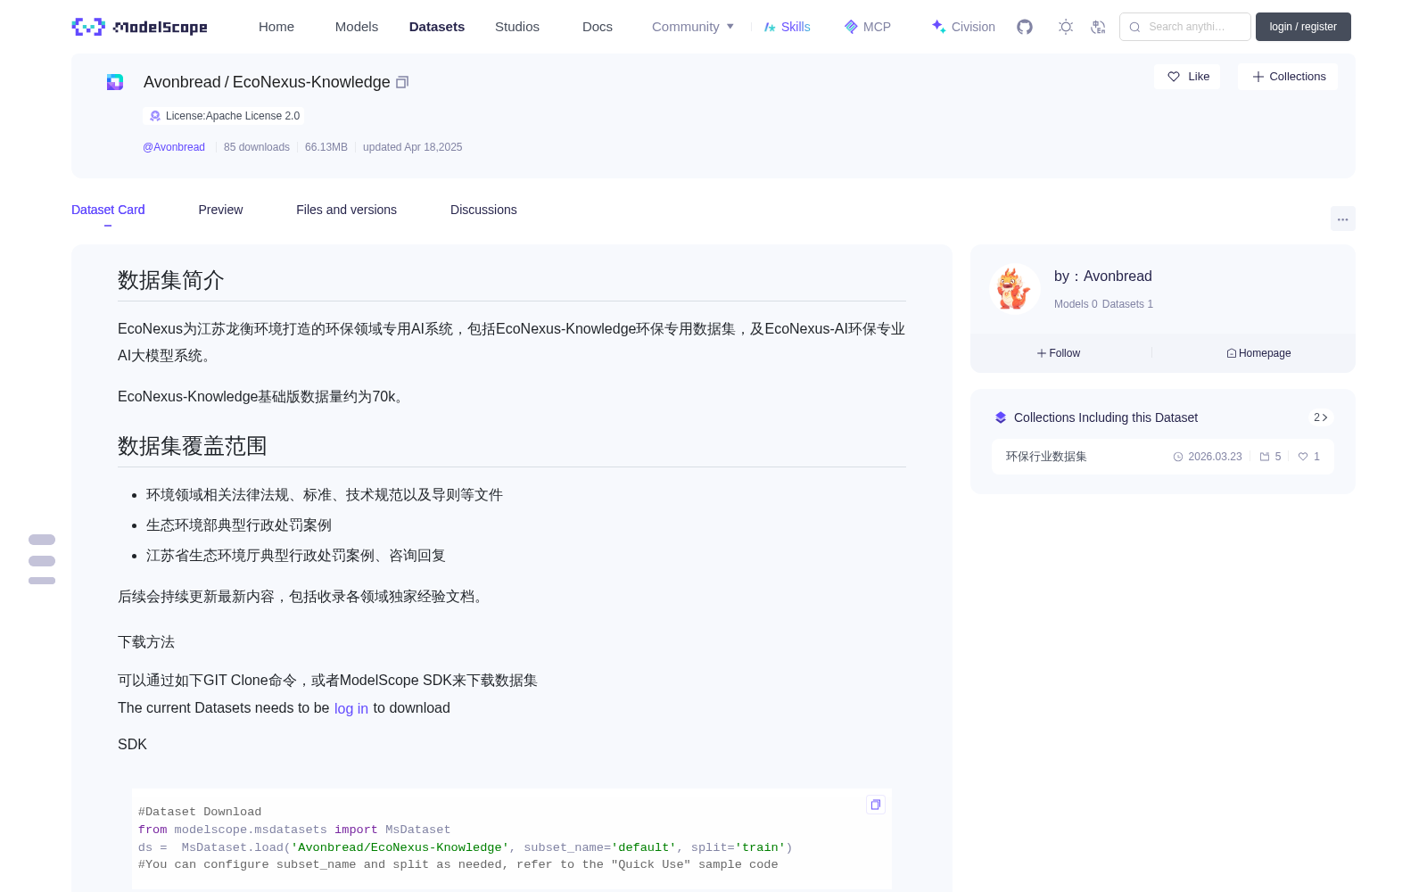Image resolution: width=1427 pixels, height=892 pixels.
Task: Click the '85 downloads' text
Action: click(257, 147)
